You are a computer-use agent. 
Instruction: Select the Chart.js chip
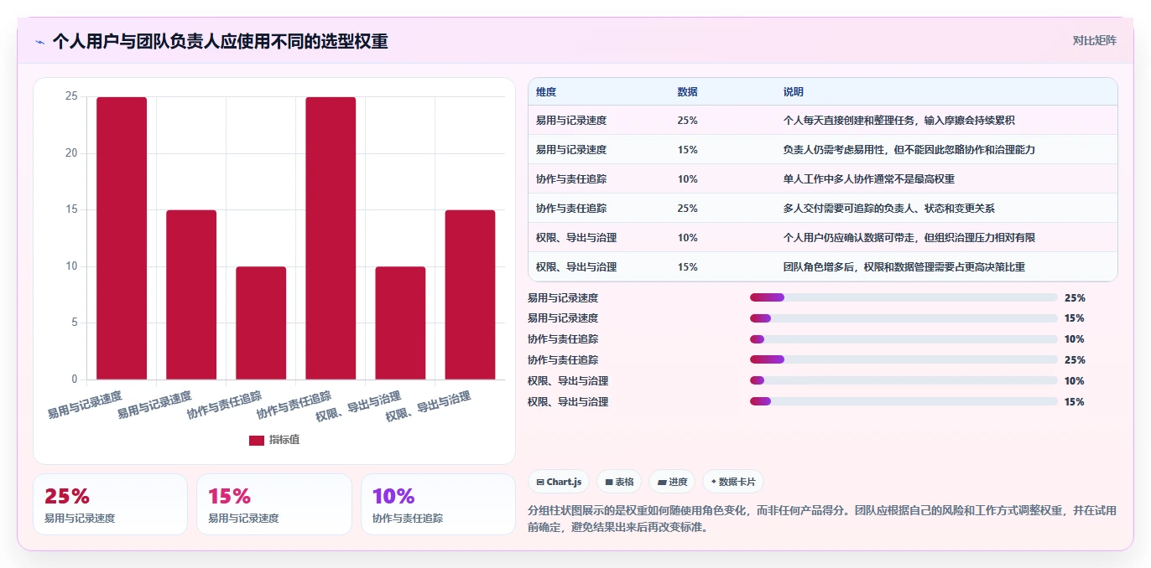click(559, 482)
